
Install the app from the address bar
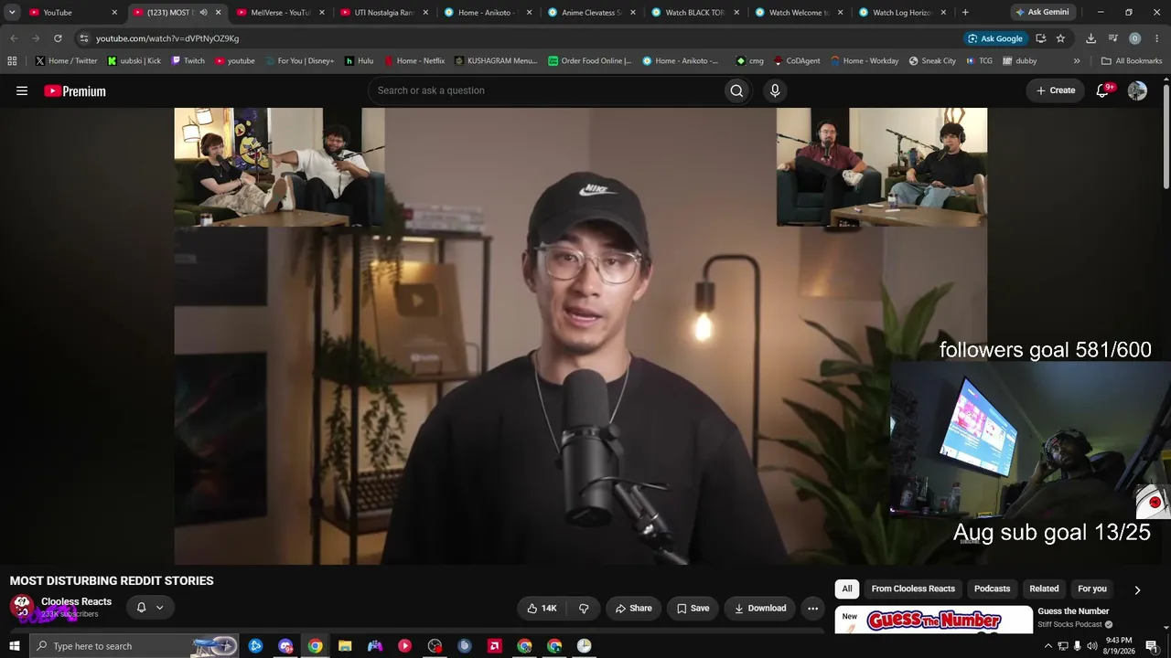[1040, 38]
